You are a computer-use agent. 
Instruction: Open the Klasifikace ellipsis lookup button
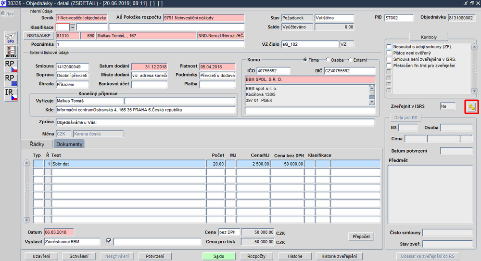point(73,27)
